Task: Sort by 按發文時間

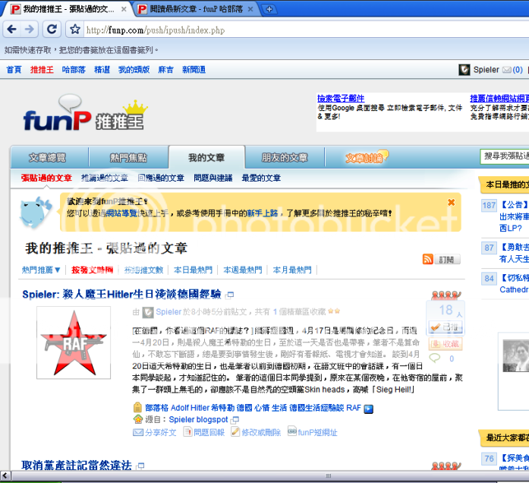Action: [92, 270]
